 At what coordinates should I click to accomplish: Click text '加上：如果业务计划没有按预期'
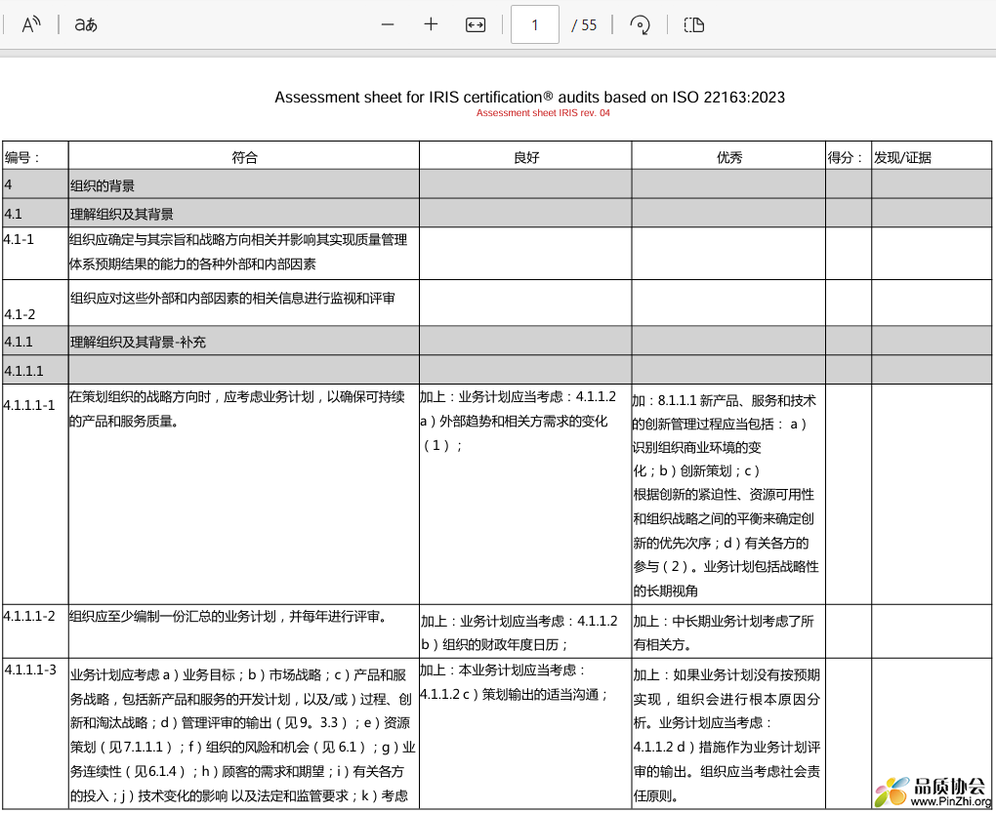(726, 674)
